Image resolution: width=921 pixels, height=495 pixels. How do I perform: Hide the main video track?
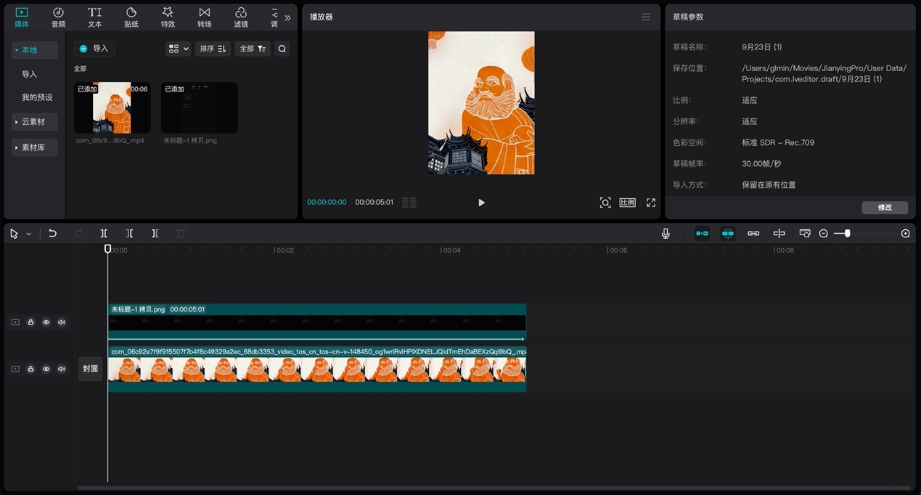(46, 369)
